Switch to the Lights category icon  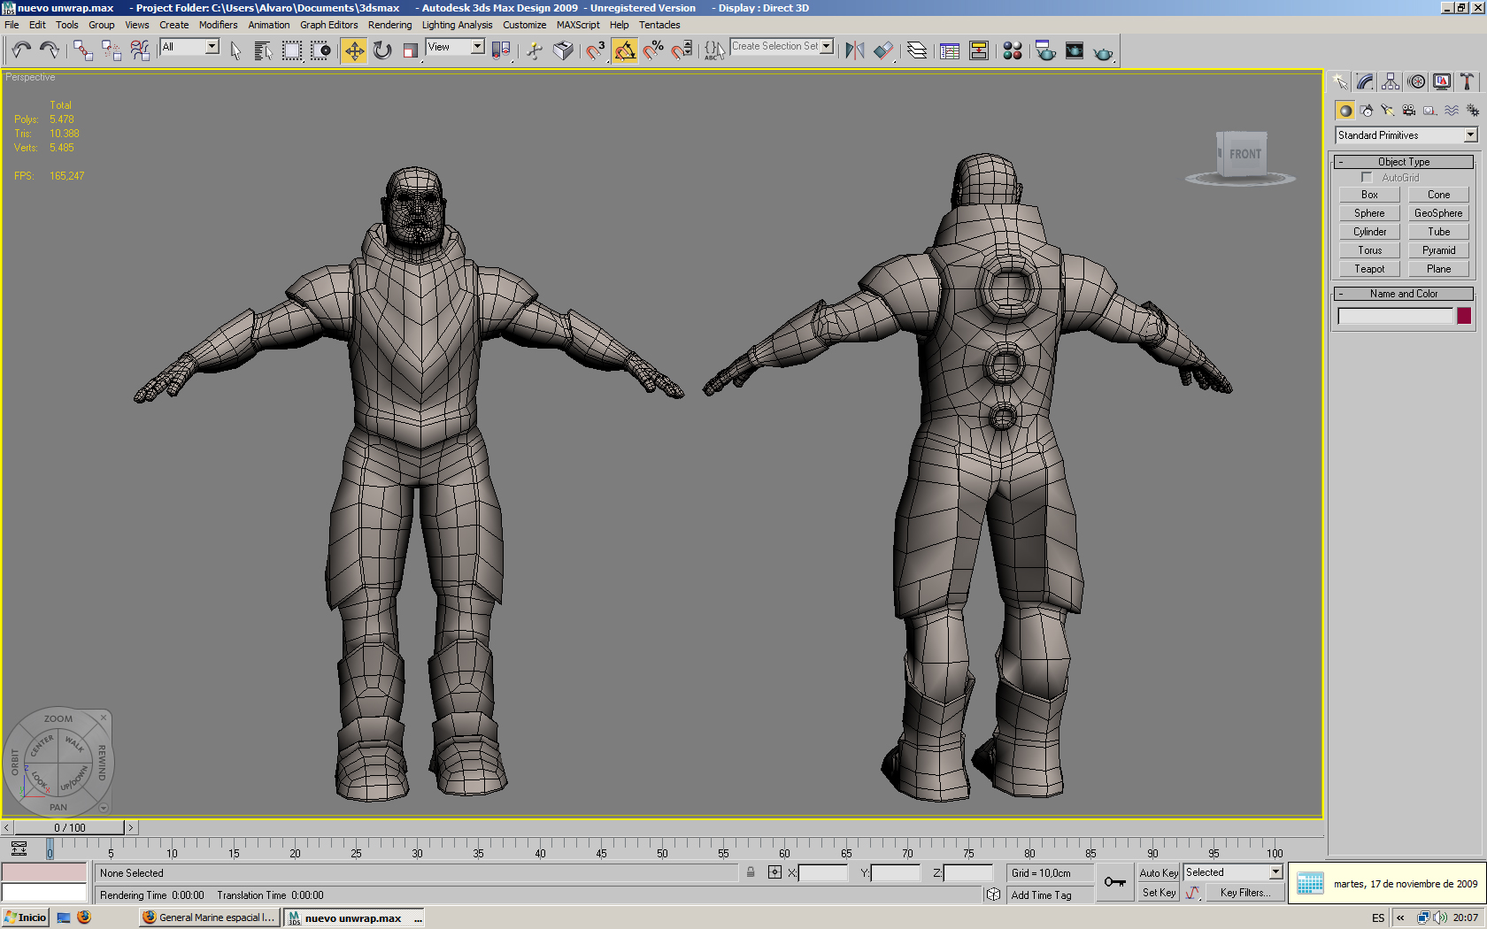1388,111
